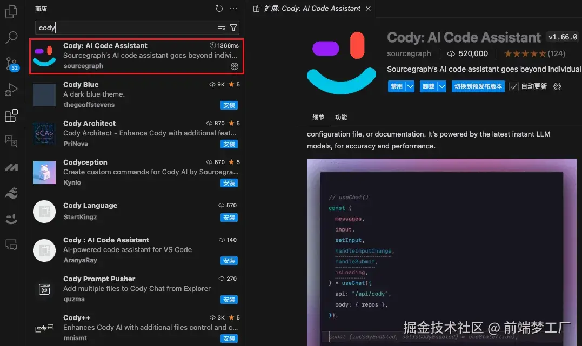Select the Cody++ list title
The height and width of the screenshot is (346, 582).
click(77, 318)
